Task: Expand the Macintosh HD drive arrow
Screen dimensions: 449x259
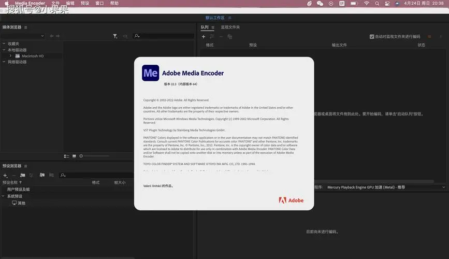Action: (10, 56)
